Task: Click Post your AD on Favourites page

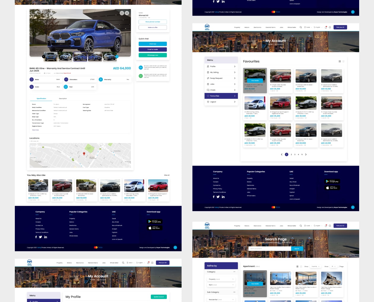Action: coord(340,27)
